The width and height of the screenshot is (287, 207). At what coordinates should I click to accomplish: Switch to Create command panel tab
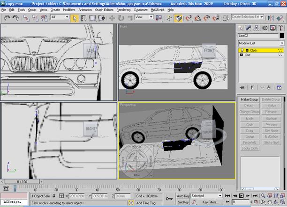241,28
